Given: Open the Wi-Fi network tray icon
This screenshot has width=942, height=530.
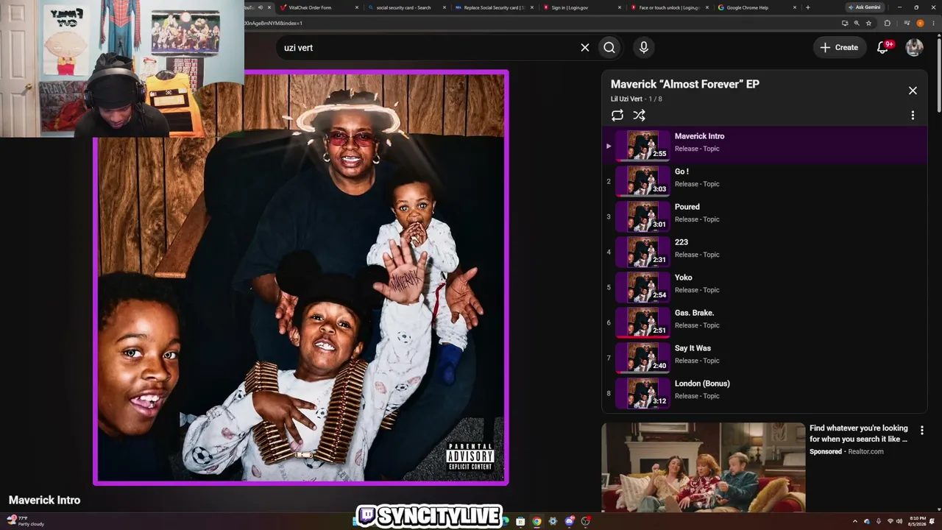Looking at the screenshot, I should [x=890, y=521].
